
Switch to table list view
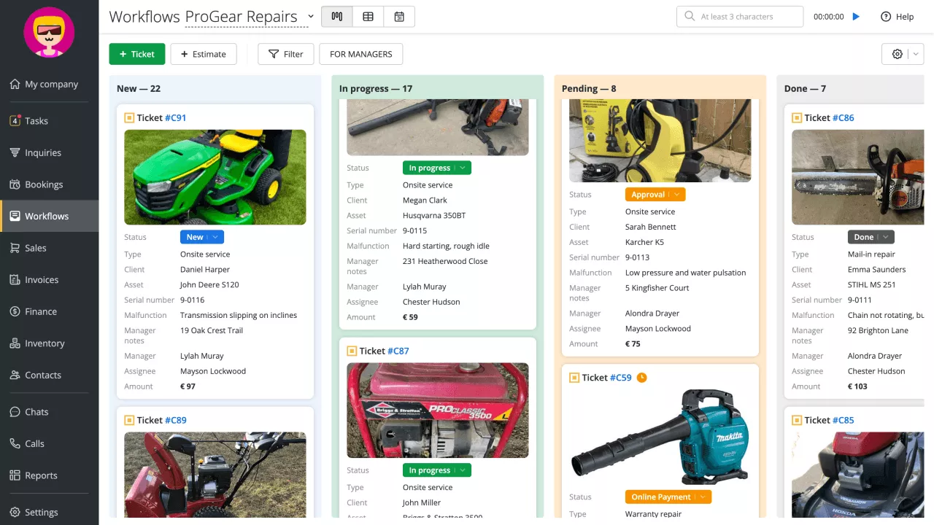click(368, 16)
